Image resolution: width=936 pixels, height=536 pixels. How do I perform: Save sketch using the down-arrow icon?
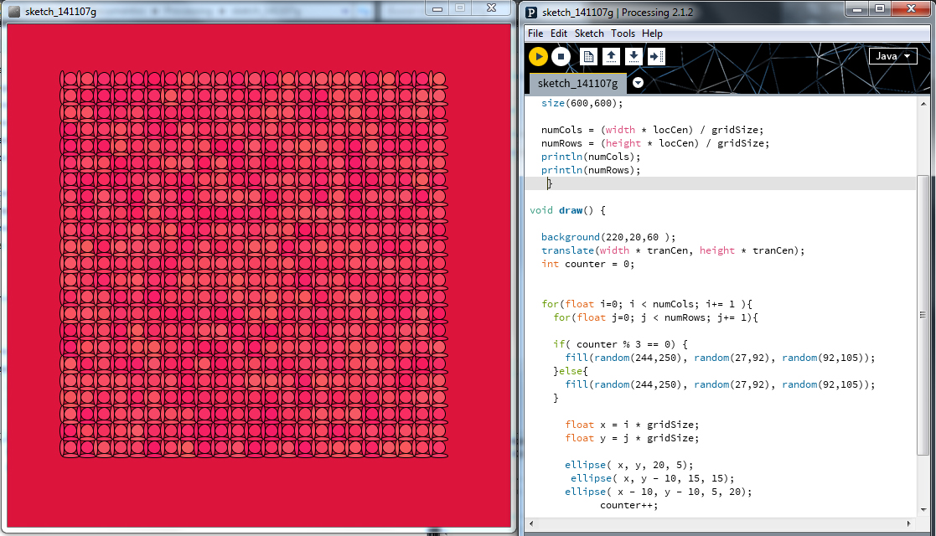634,56
